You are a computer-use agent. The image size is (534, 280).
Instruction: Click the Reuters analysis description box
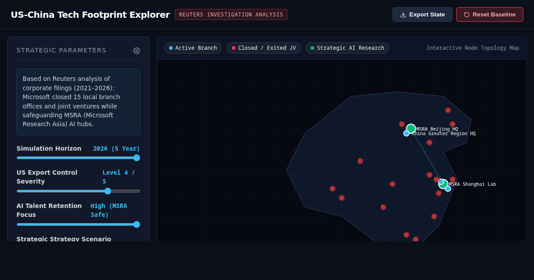click(x=78, y=102)
